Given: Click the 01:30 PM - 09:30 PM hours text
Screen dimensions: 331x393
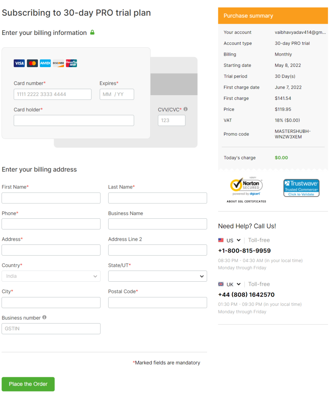Looking at the screenshot, I should 260,304.
